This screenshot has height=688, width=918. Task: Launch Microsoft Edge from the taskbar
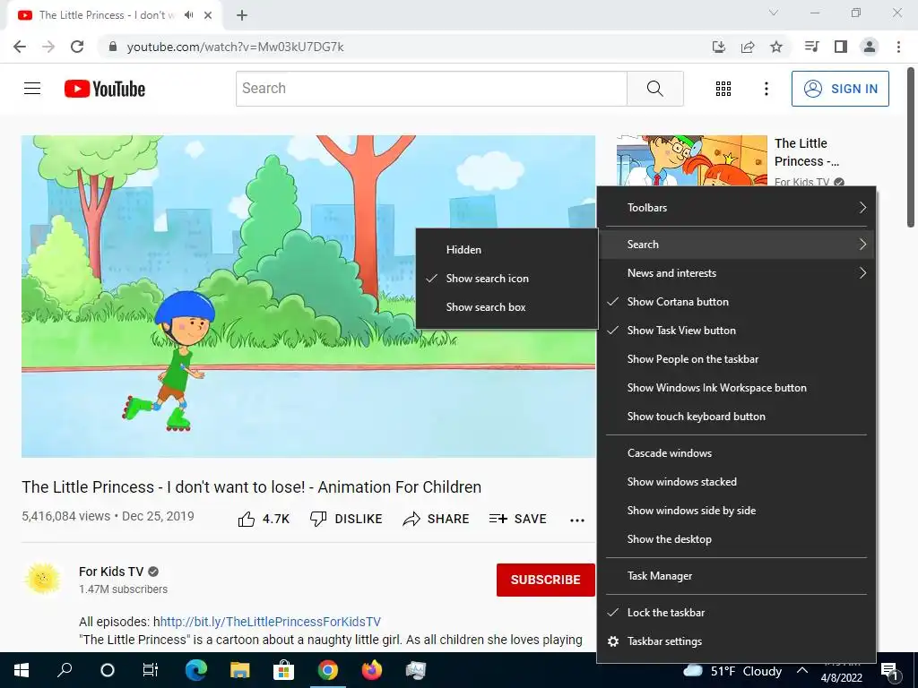click(x=195, y=670)
